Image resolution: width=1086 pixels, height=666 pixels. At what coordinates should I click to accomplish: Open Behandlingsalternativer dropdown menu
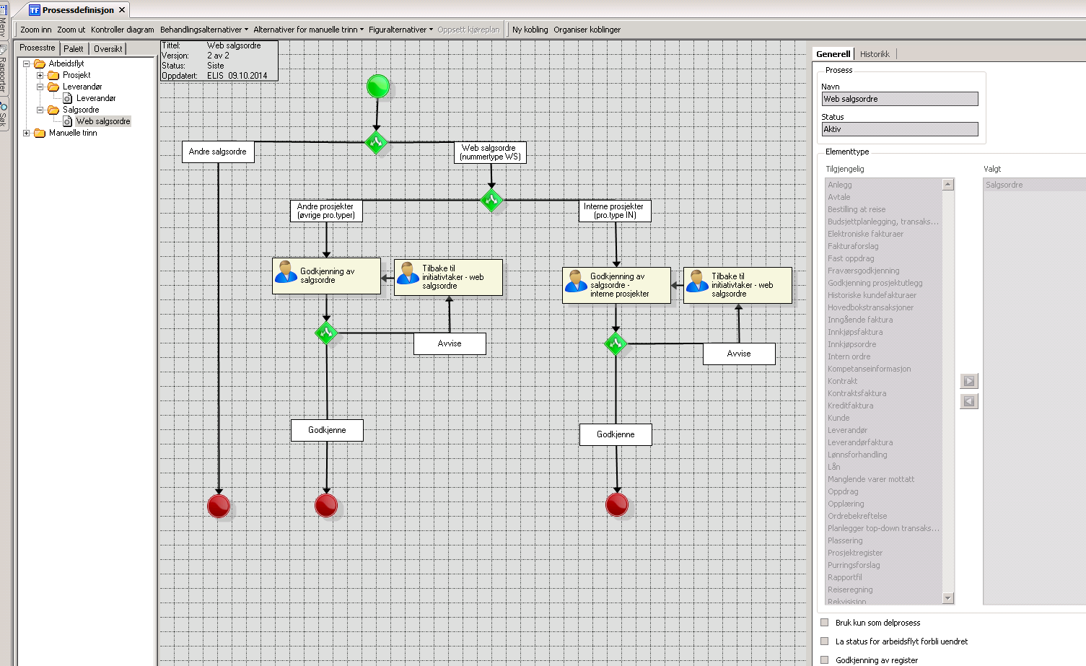[204, 30]
